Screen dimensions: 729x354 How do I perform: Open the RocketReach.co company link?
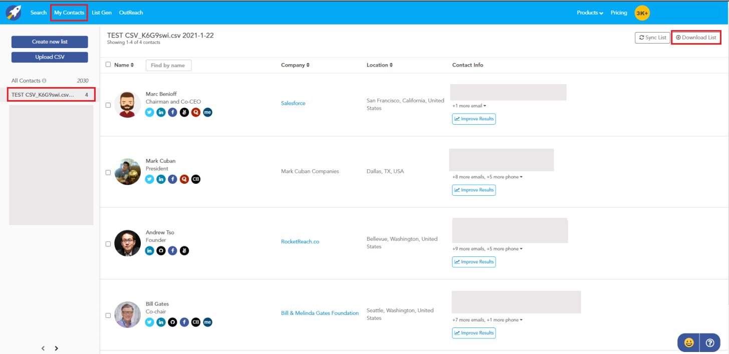click(x=300, y=241)
